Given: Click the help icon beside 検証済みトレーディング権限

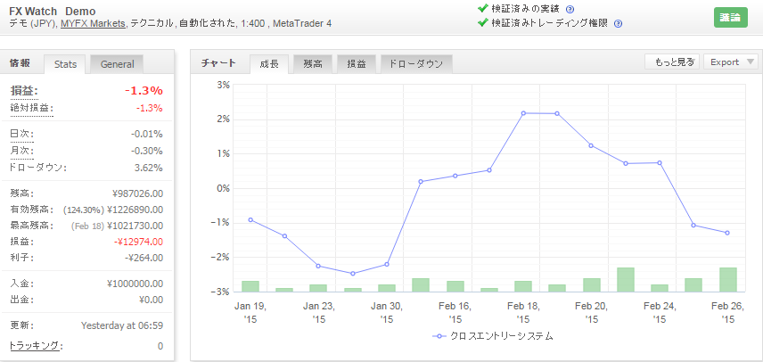Looking at the screenshot, I should click(618, 23).
